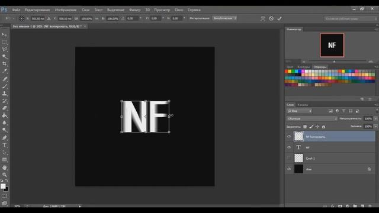Image resolution: width=379 pixels, height=213 pixels.
Task: Open the workspace switcher dropdown
Action: point(350,18)
